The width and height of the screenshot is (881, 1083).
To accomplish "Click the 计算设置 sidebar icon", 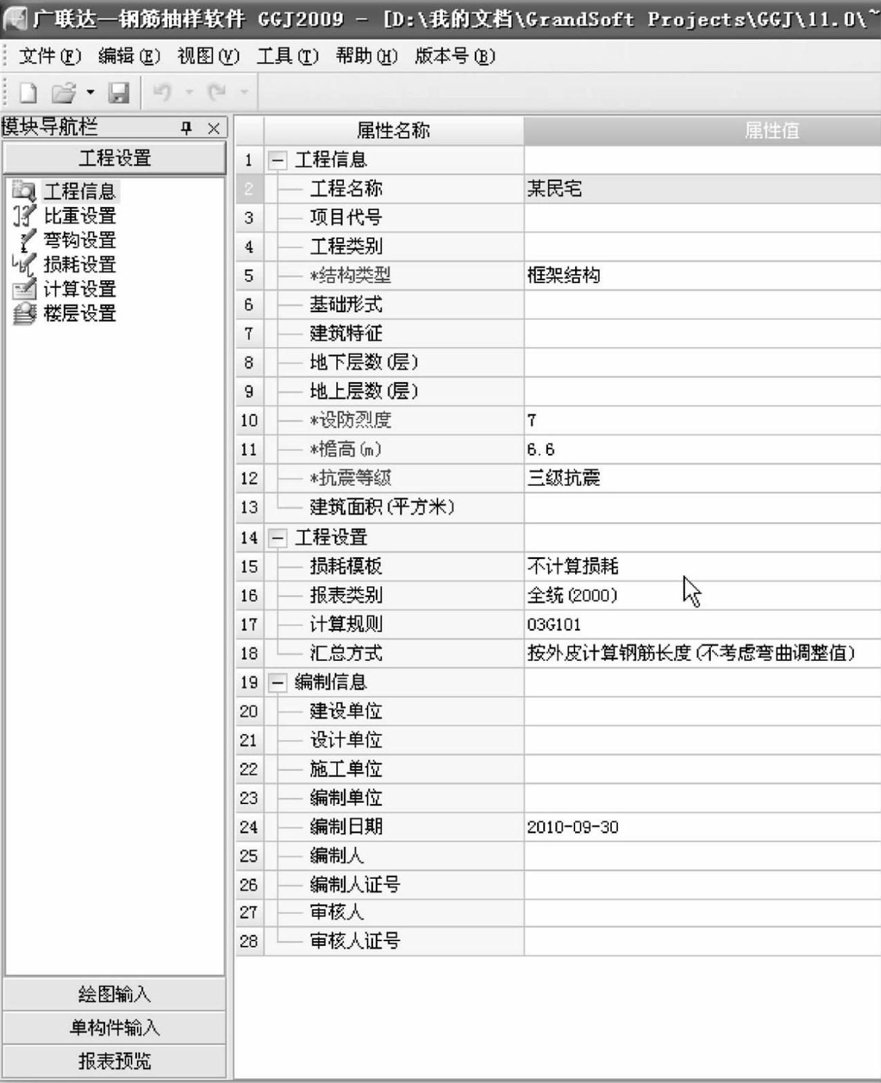I will (x=24, y=289).
